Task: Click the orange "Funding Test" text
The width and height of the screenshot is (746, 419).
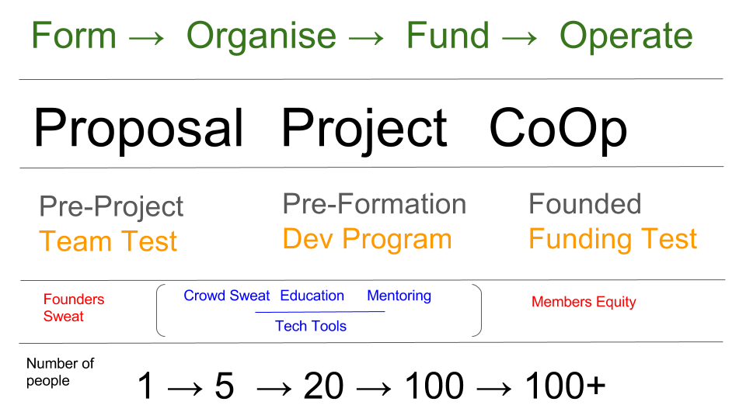Action: tap(612, 239)
